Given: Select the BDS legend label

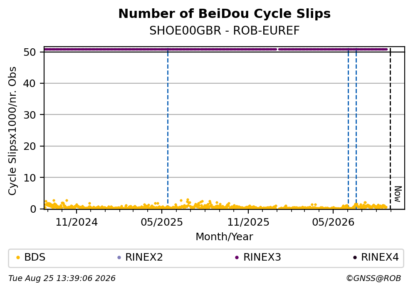Looking at the screenshot, I should (35, 257).
